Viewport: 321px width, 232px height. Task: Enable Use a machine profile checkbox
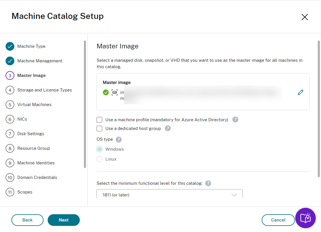[100, 120]
